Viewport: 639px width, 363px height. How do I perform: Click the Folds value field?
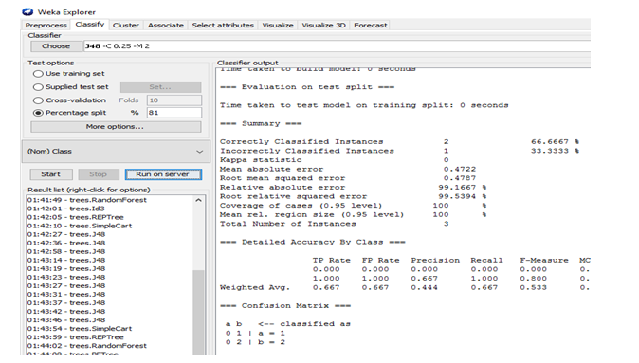[x=174, y=100]
